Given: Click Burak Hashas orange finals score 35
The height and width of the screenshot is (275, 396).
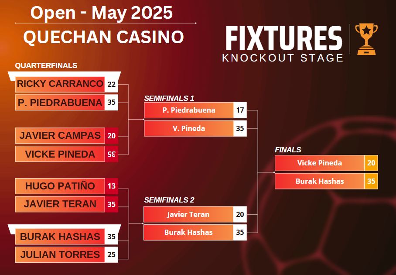Looking at the screenshot, I should (x=371, y=181).
